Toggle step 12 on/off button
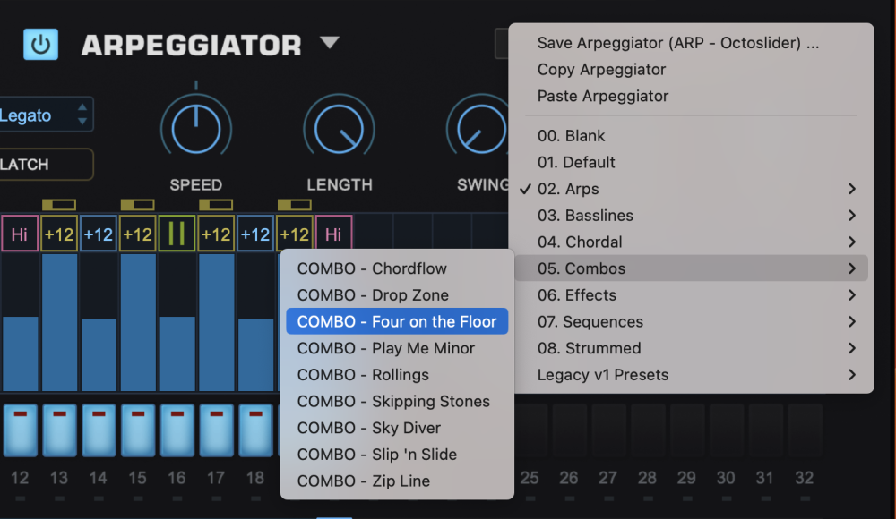The image size is (896, 519). point(20,430)
